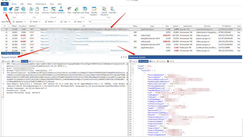Sort list by the Status column

[135, 26]
